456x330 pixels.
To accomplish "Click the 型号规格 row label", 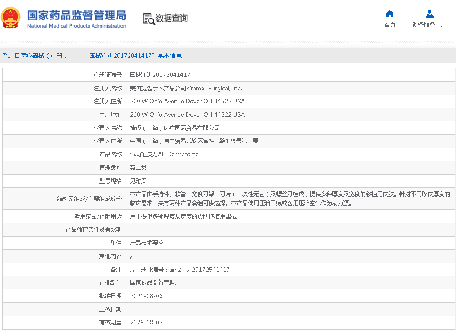I will pos(110,181).
